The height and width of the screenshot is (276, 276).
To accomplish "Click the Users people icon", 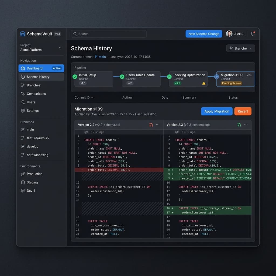I will (23, 102).
